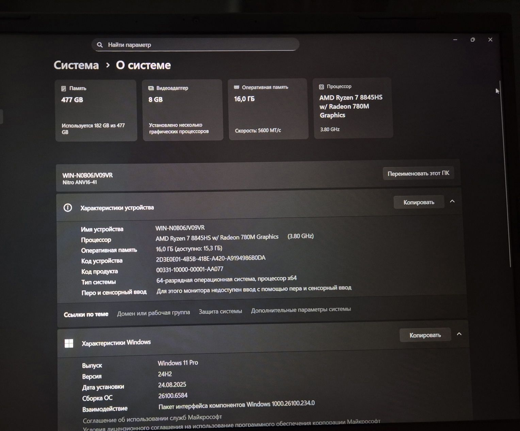Select the Имя устройства label
This screenshot has width=520, height=431.
102,229
